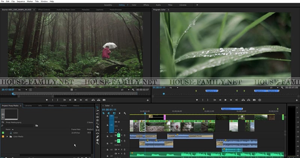Click Lift button in Program monitor
The width and height of the screenshot is (300, 158).
[x=243, y=100]
